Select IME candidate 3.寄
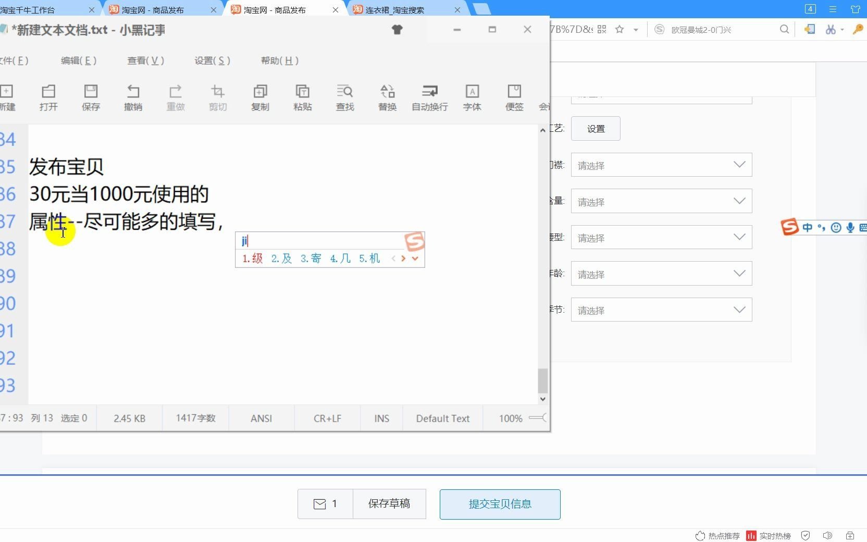The width and height of the screenshot is (867, 542). click(311, 258)
